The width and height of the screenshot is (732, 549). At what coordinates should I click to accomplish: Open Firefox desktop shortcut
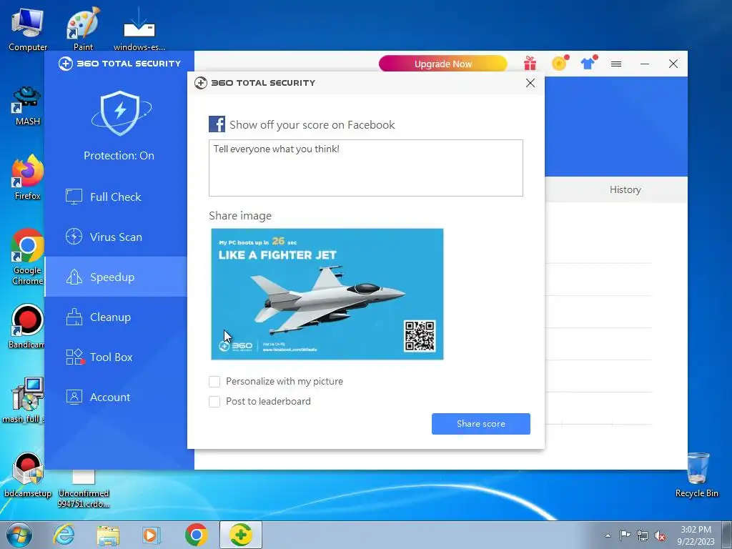(x=28, y=177)
